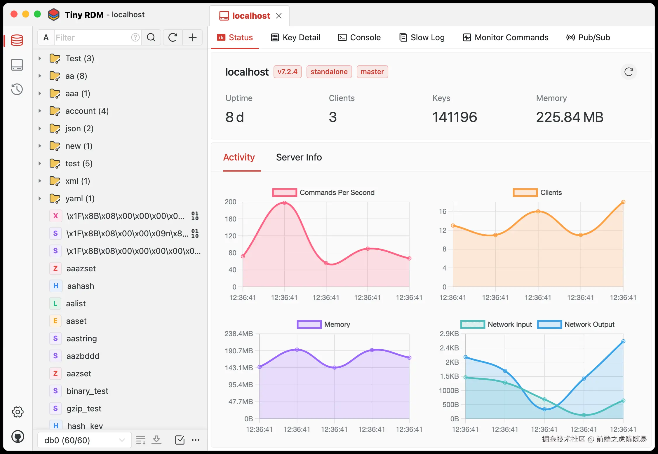Switch to the Console tab
658x454 pixels.
click(x=359, y=37)
